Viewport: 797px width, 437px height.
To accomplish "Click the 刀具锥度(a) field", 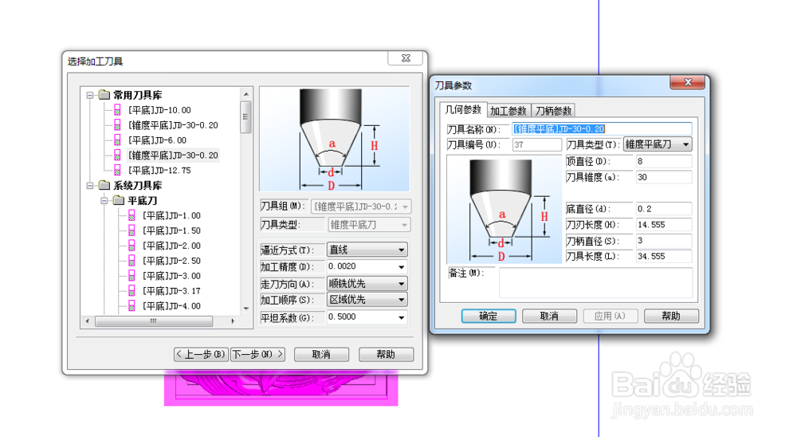I will coord(663,177).
